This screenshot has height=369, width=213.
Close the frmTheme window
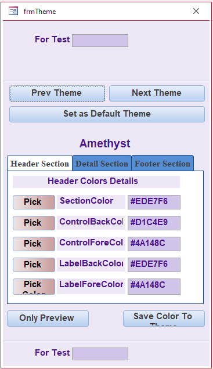(196, 11)
